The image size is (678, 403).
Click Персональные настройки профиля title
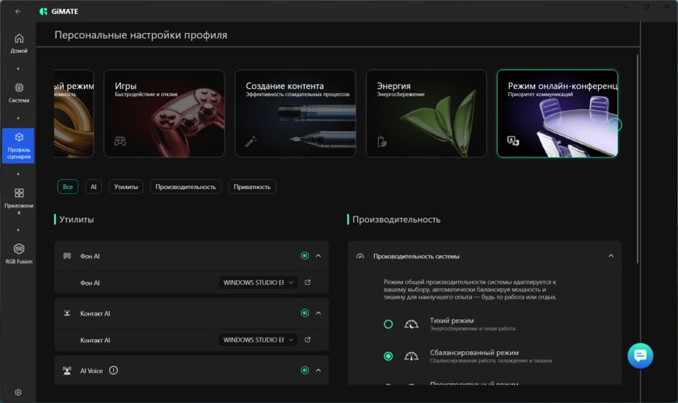point(141,35)
